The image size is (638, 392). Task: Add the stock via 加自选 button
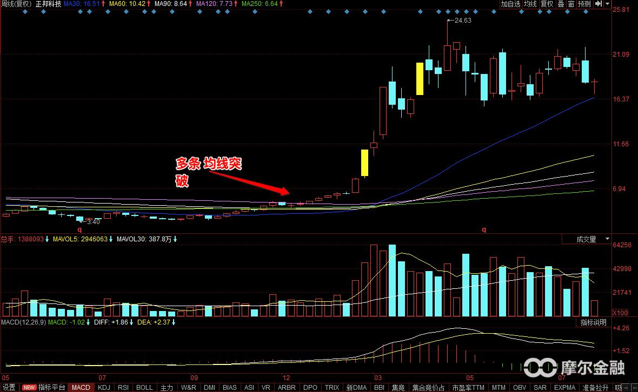pos(510,4)
